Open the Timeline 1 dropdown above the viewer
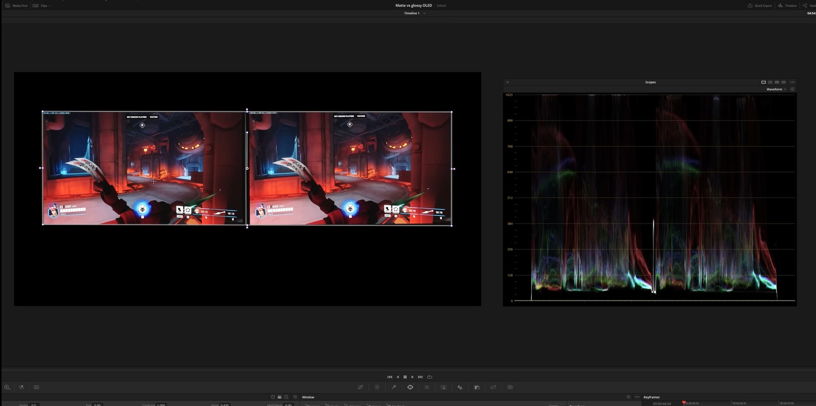 click(414, 13)
